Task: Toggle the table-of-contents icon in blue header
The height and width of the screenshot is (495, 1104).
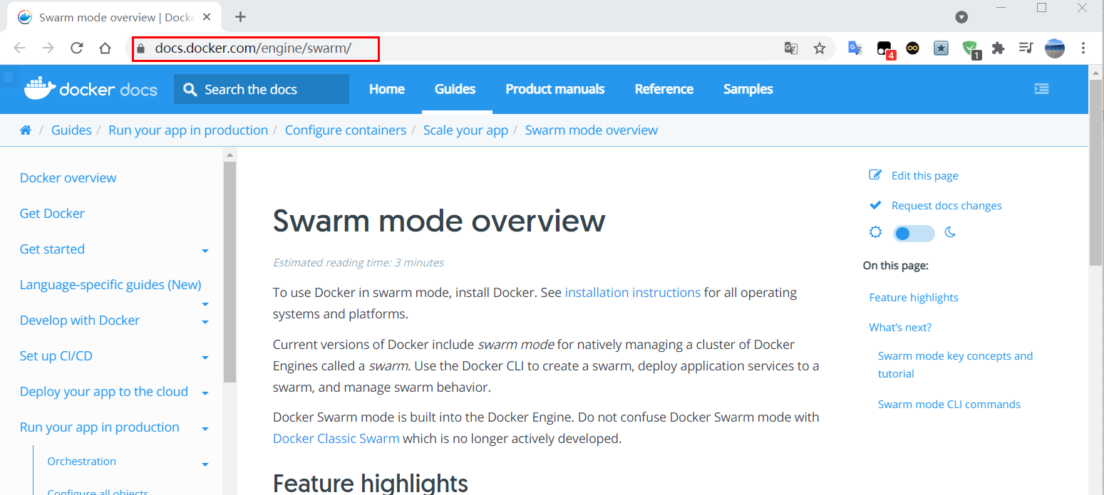Action: 1041,88
